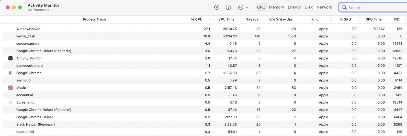Switch to the Disk tab

tap(309, 7)
